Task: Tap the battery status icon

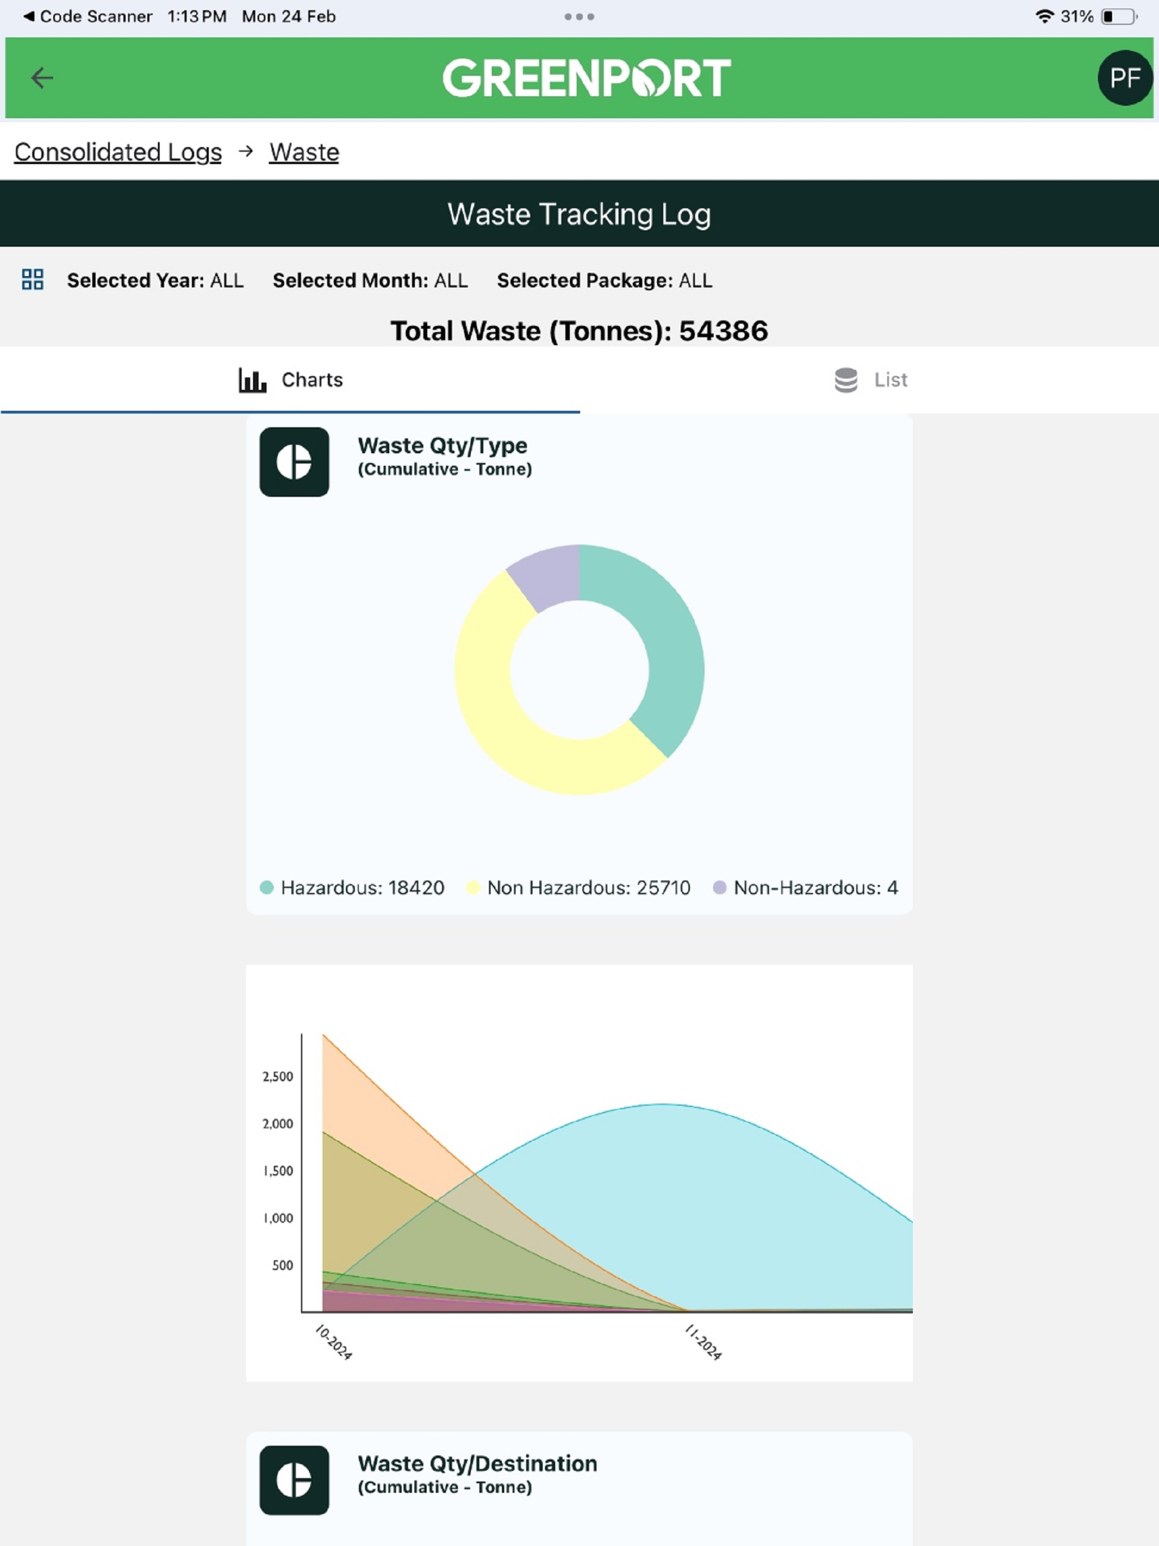Action: click(1119, 16)
